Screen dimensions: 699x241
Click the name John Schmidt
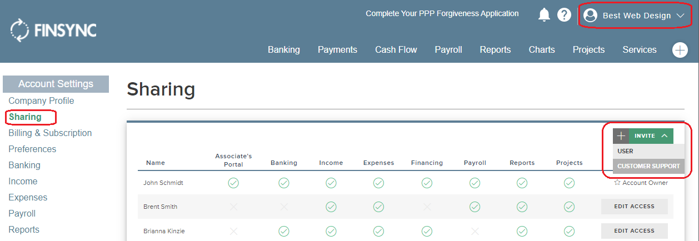coord(163,183)
